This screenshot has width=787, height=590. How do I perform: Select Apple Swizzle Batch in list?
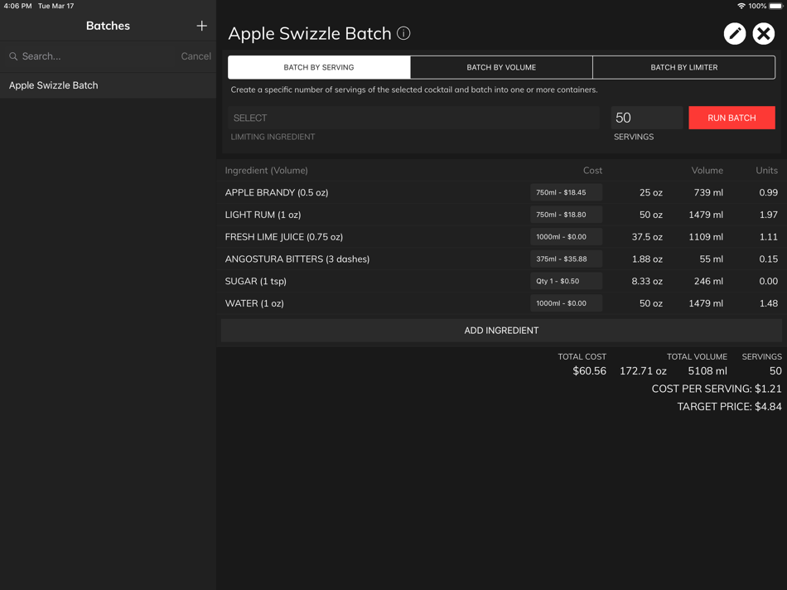[108, 85]
